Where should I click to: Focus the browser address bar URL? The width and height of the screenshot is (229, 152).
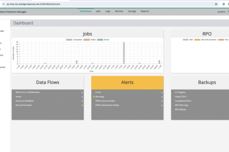pos(33,4)
